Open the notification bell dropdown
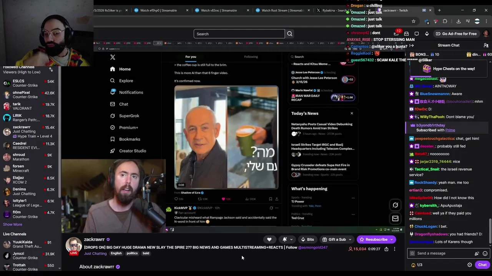Screen dimensions: 492x276 coord(287,240)
